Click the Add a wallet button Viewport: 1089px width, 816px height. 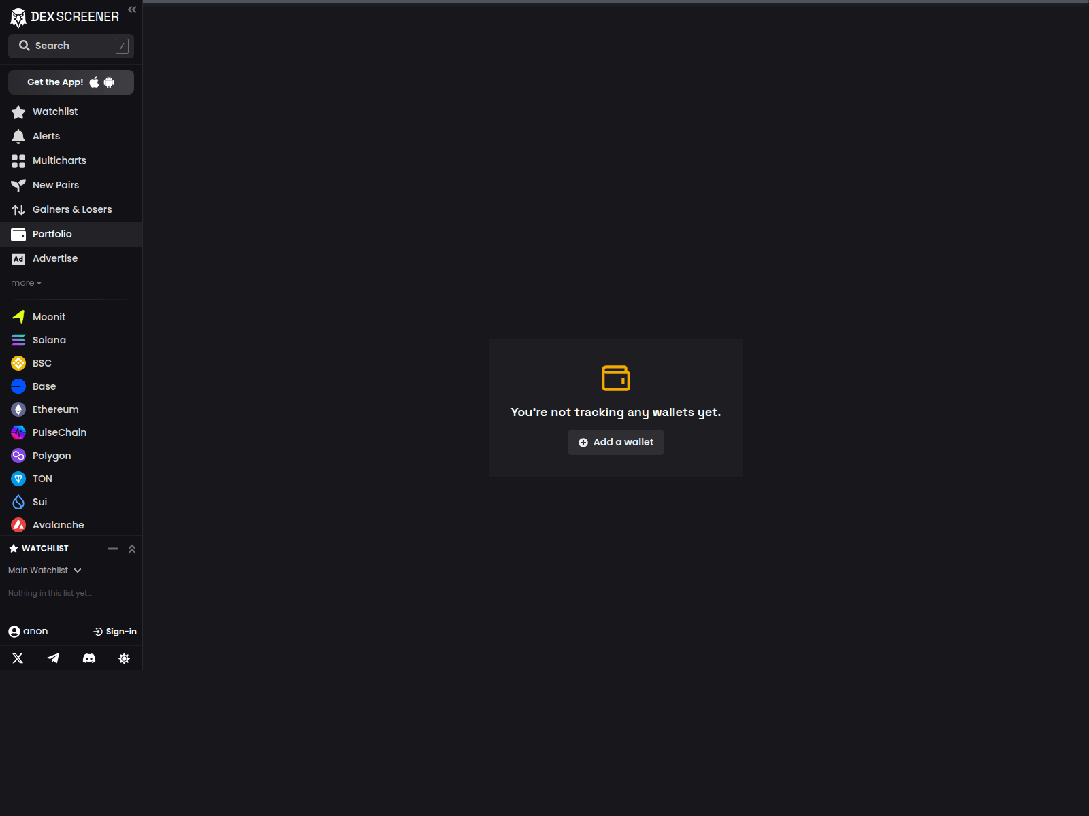coord(615,442)
